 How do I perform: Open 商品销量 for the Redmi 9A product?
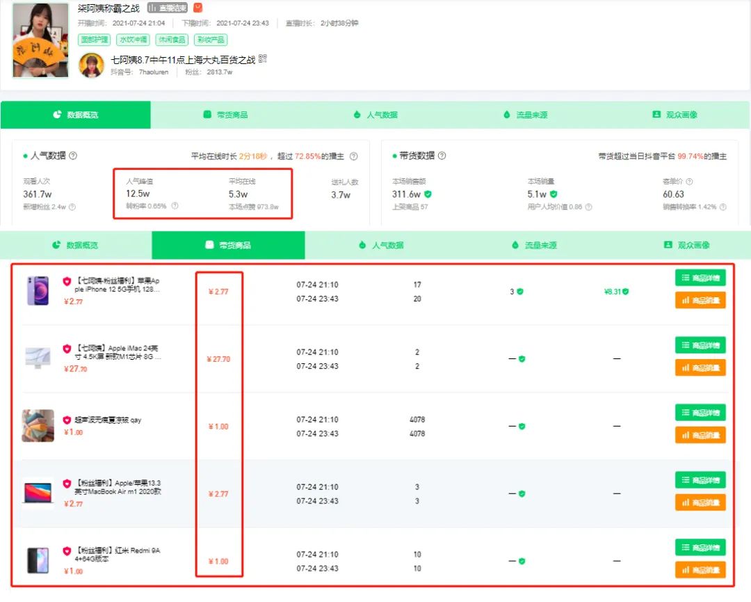[700, 570]
